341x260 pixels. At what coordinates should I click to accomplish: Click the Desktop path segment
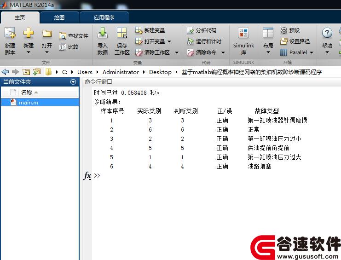(x=160, y=72)
